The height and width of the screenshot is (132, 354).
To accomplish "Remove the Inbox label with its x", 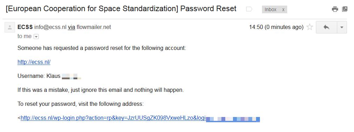I will (x=283, y=9).
